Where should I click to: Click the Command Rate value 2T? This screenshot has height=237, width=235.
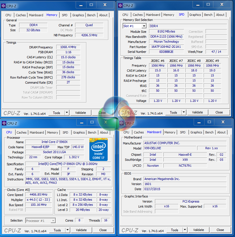[x=68, y=82]
